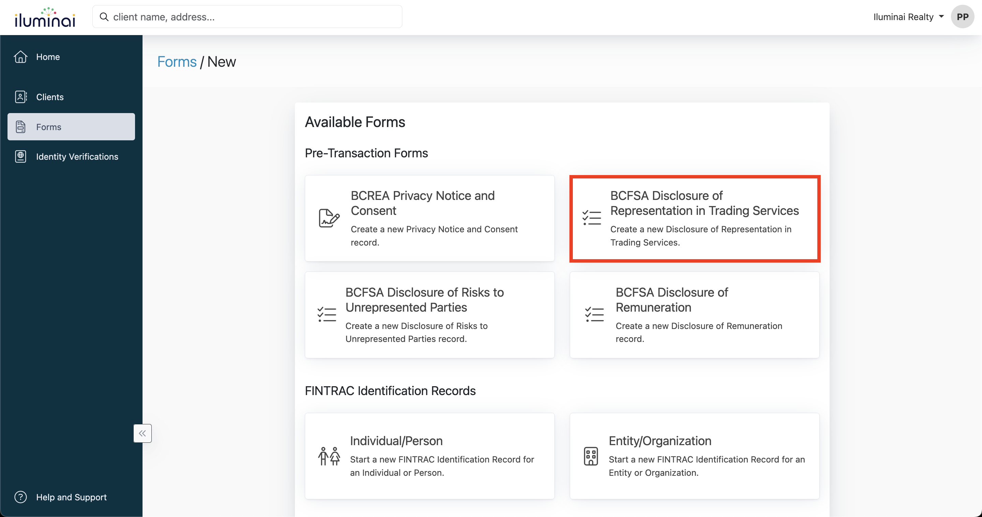Select Forms in the sidebar menu

71,127
